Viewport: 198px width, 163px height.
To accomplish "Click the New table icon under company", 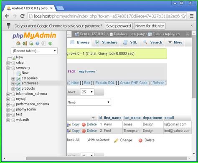I will click(18, 73).
